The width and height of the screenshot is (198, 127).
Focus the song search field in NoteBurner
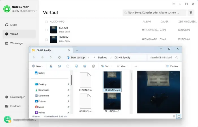tap(154, 13)
